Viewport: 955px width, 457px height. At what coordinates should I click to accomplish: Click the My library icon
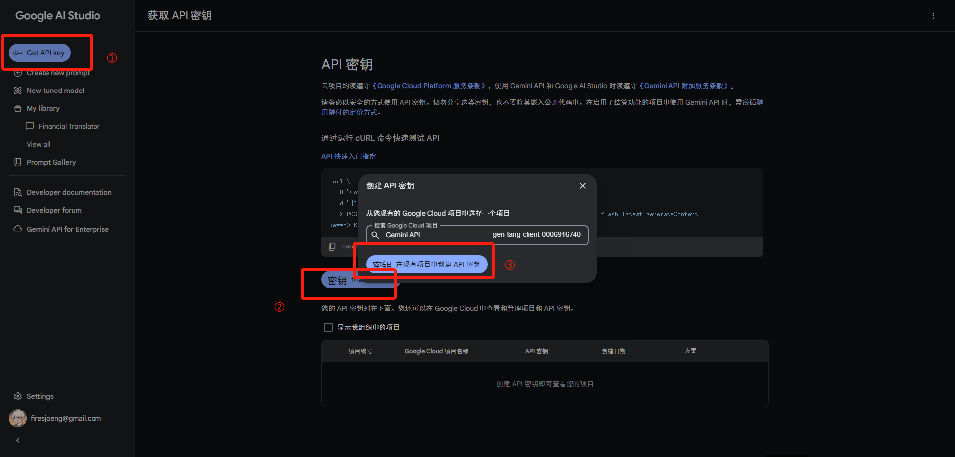point(18,108)
